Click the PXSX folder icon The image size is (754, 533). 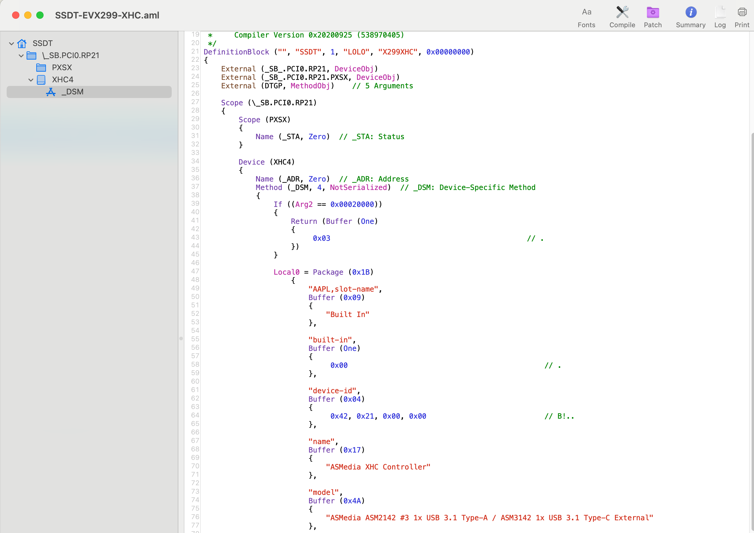point(41,67)
